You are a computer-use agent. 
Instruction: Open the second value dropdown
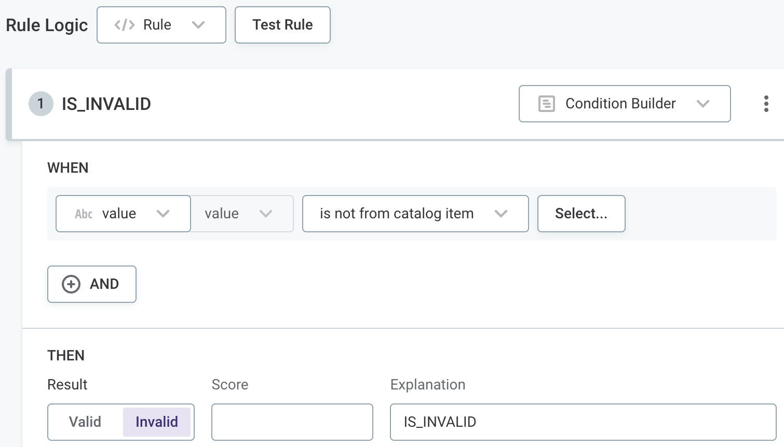(x=241, y=214)
